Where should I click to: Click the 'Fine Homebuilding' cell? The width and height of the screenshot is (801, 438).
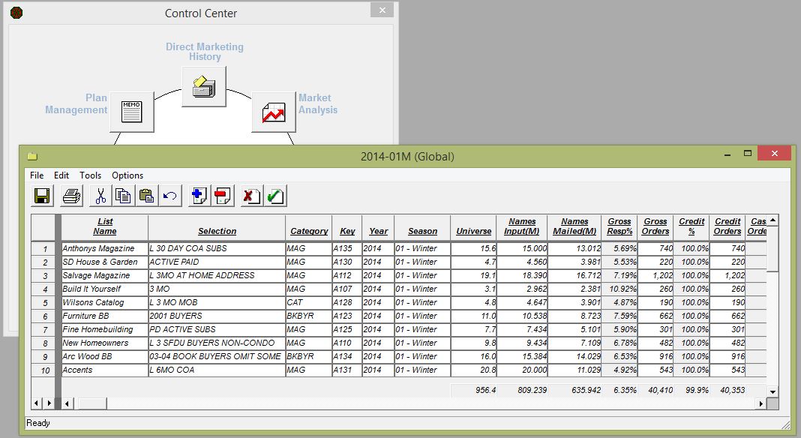click(x=105, y=330)
